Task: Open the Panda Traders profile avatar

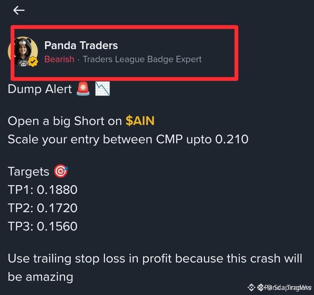Action: pyautogui.click(x=23, y=52)
